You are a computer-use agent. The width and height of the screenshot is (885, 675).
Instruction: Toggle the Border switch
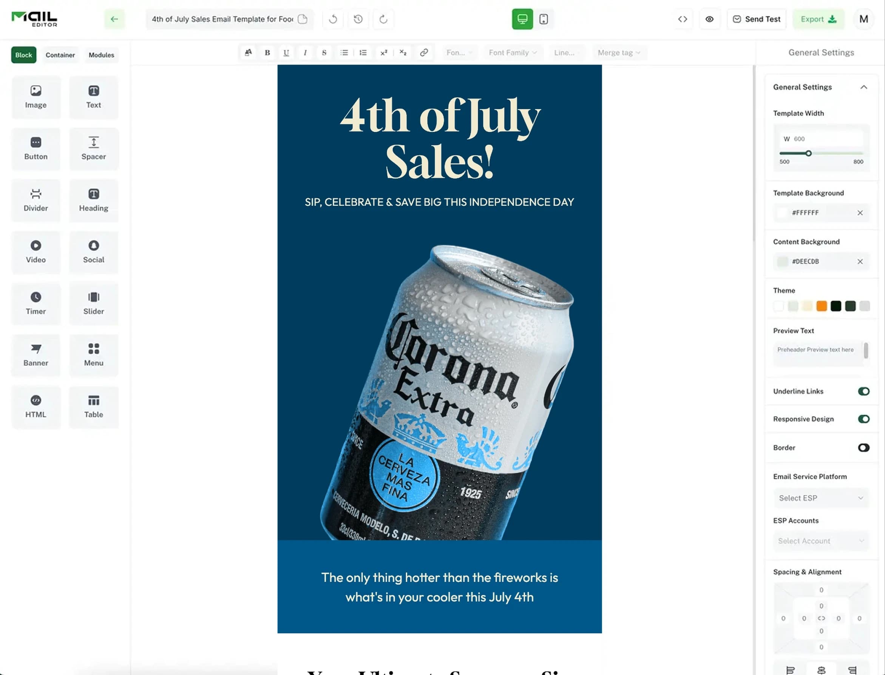pos(863,448)
